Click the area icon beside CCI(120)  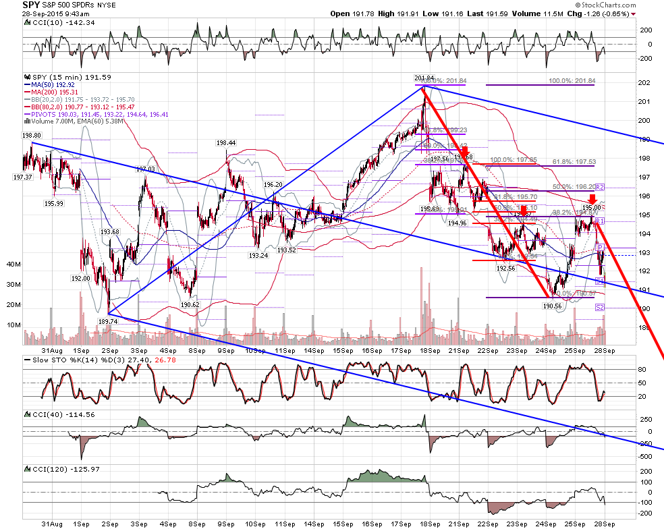pyautogui.click(x=28, y=469)
